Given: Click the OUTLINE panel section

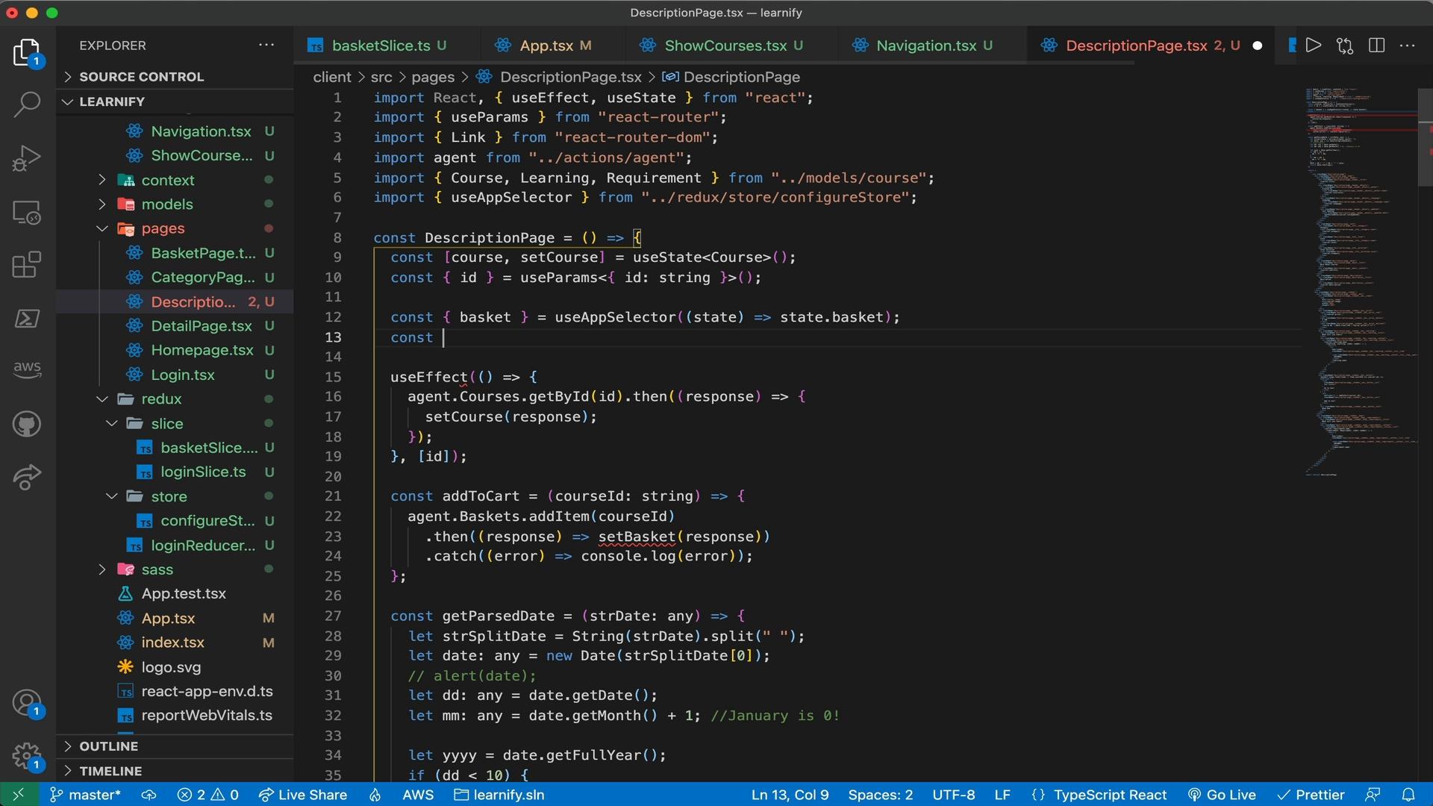Looking at the screenshot, I should click(x=109, y=745).
